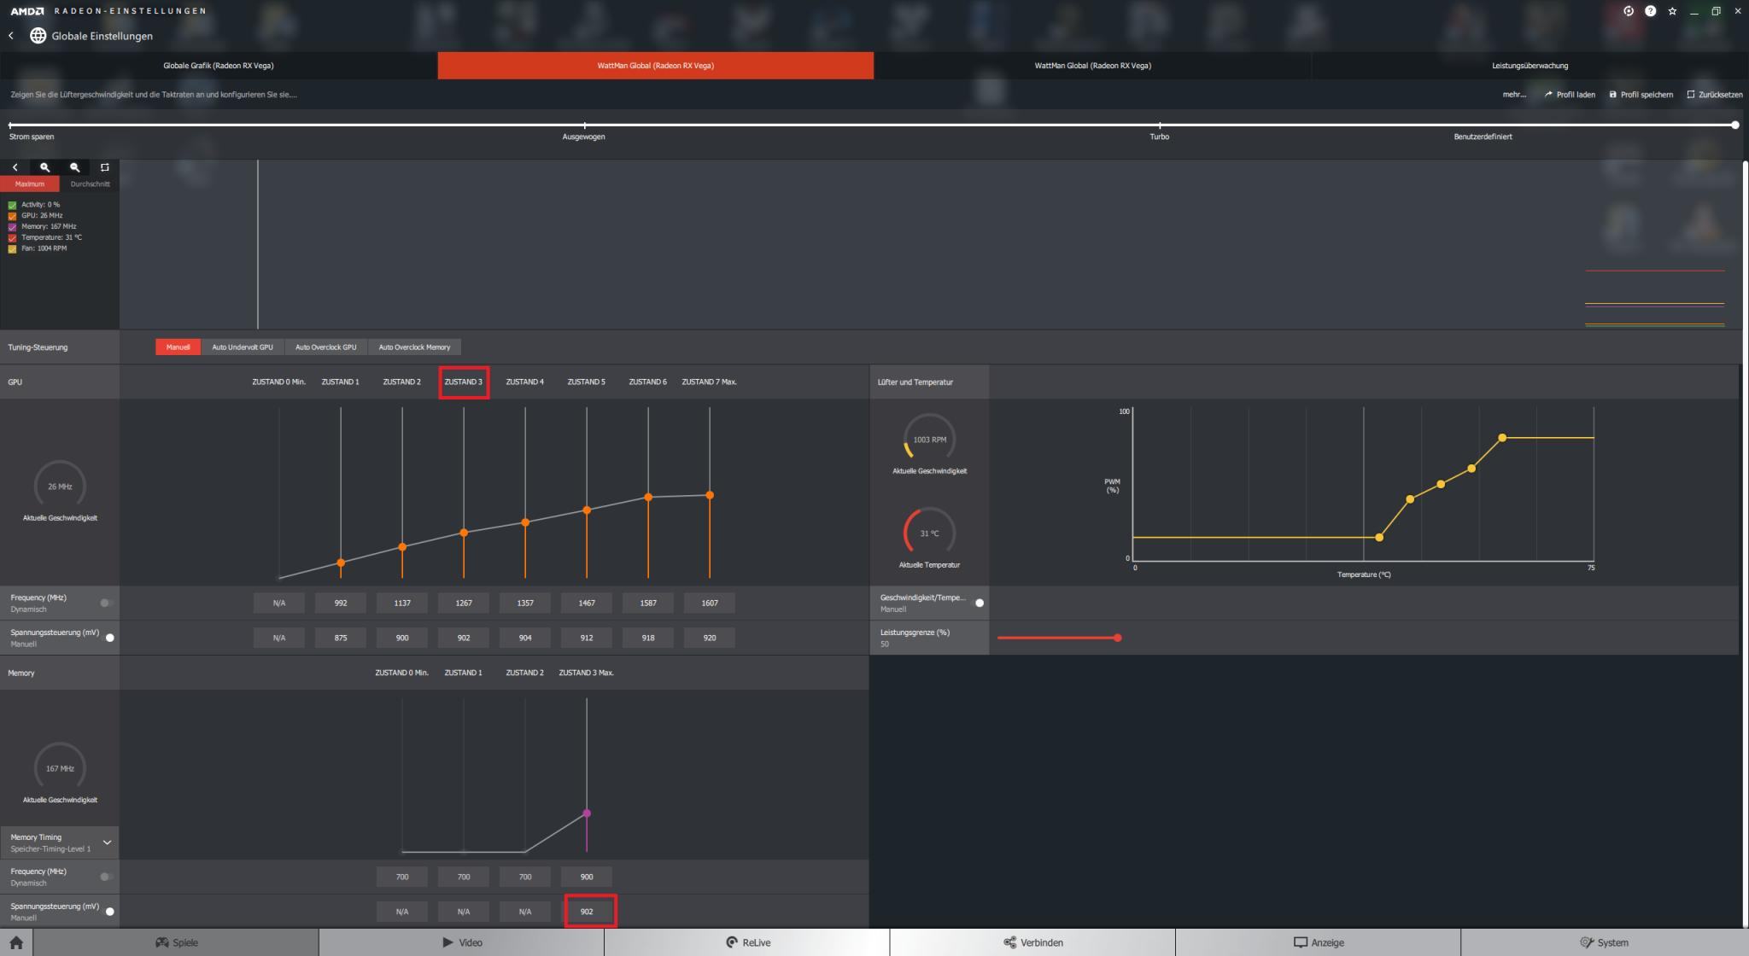This screenshot has width=1749, height=956.
Task: Click Profil speichern
Action: (x=1641, y=95)
